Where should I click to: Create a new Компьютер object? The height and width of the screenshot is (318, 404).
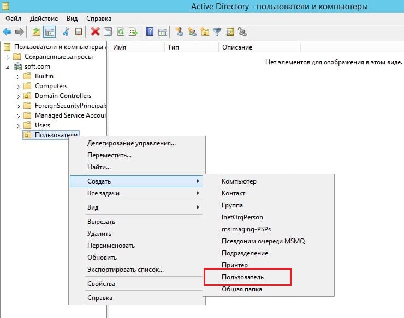click(x=269, y=181)
